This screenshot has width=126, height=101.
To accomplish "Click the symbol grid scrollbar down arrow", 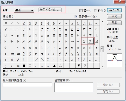I will pyautogui.click(x=102, y=67).
